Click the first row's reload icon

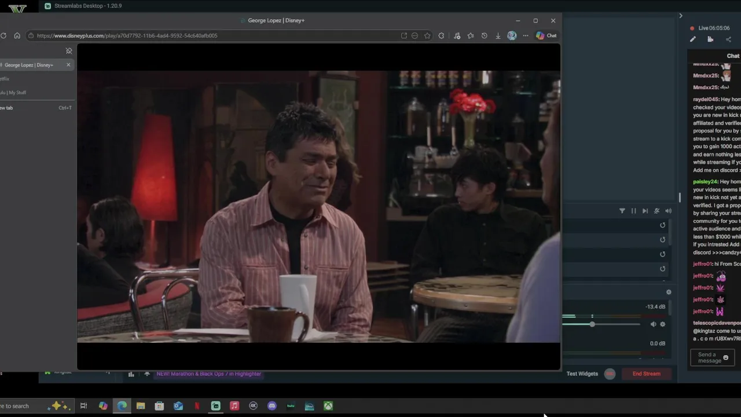tap(663, 225)
